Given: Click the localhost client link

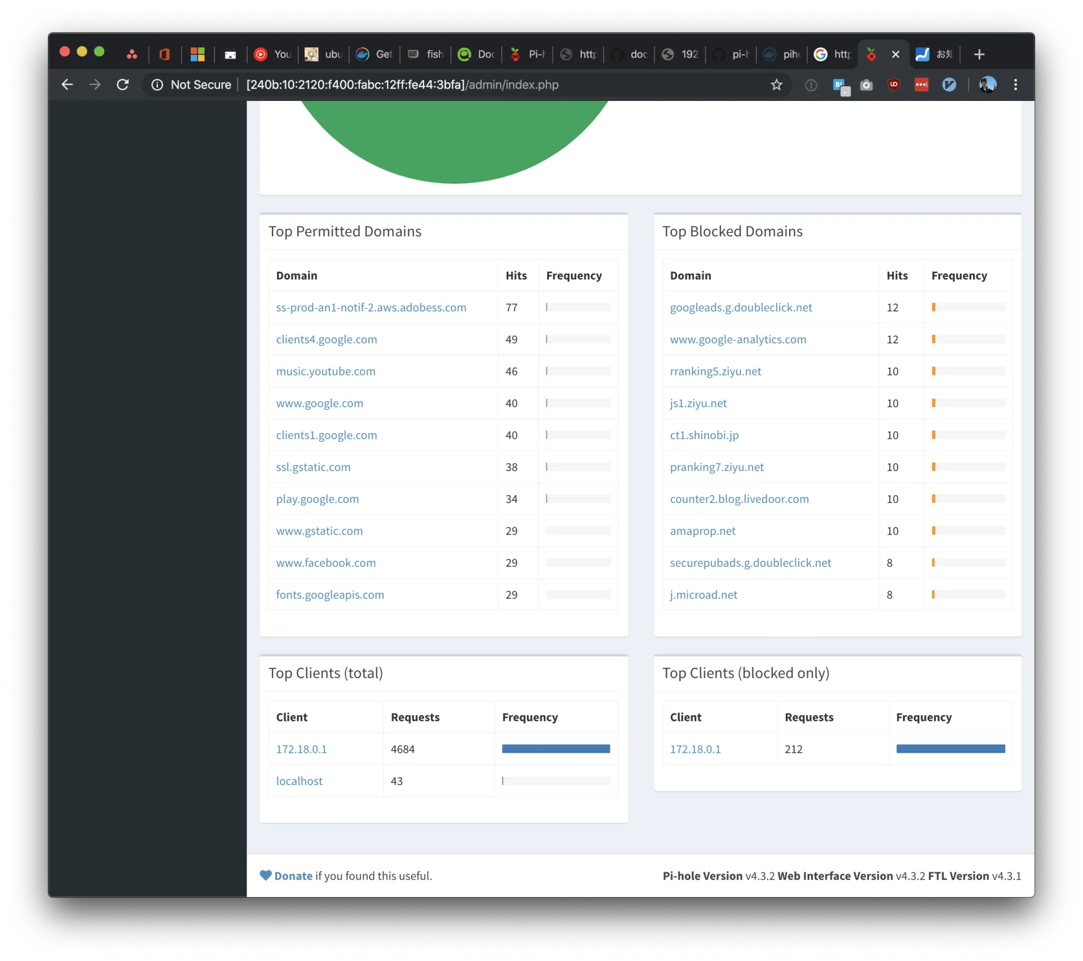Looking at the screenshot, I should click(299, 781).
